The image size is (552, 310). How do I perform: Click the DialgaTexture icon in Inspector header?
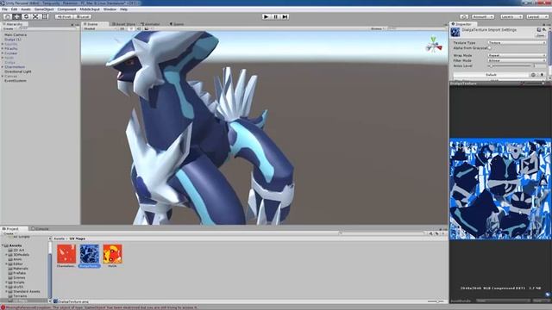455,32
